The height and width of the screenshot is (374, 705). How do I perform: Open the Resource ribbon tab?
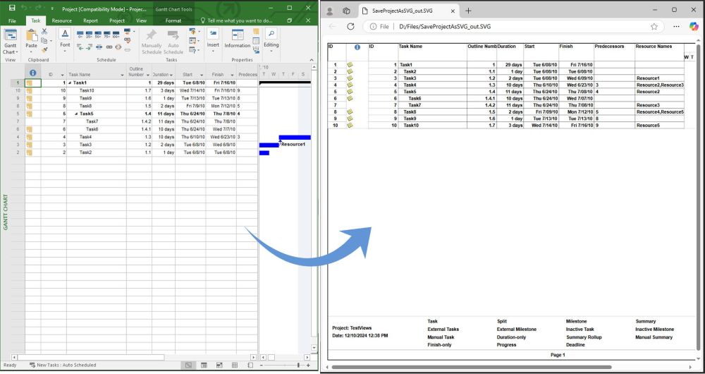[x=61, y=20]
